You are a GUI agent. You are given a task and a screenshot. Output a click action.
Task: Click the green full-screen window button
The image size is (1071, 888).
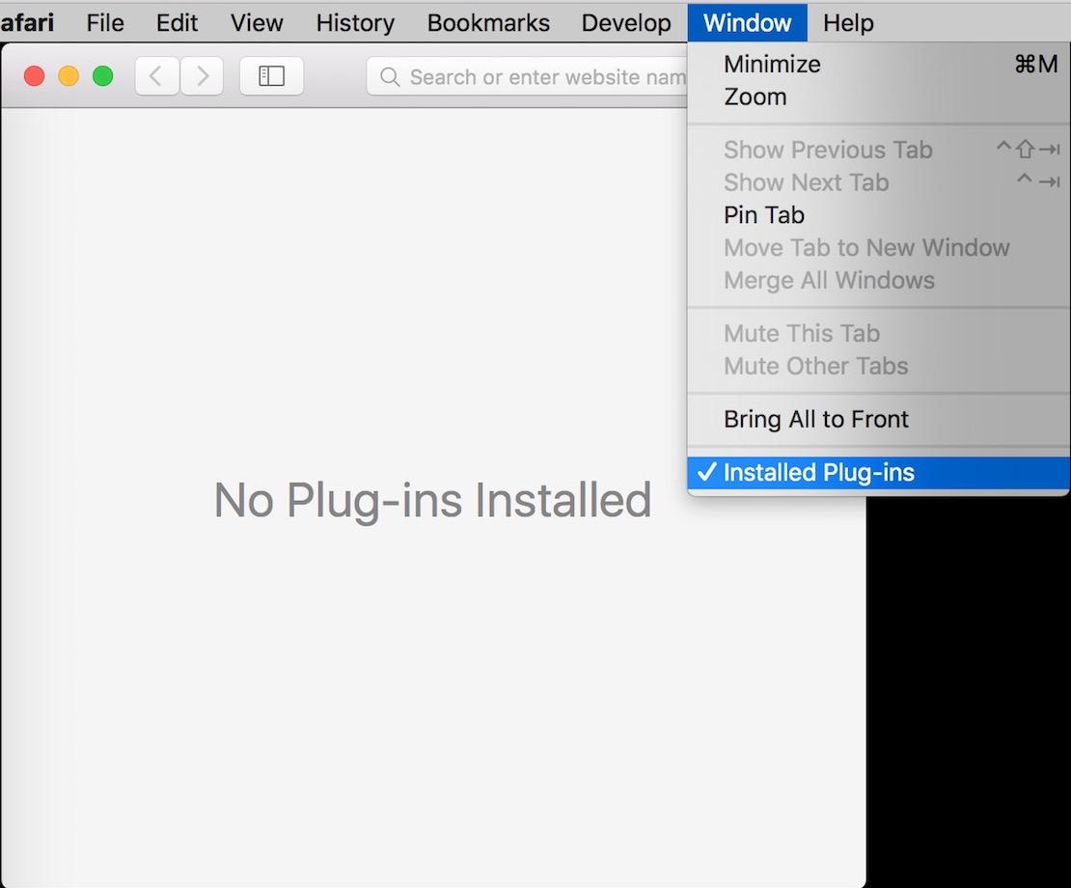click(x=102, y=76)
